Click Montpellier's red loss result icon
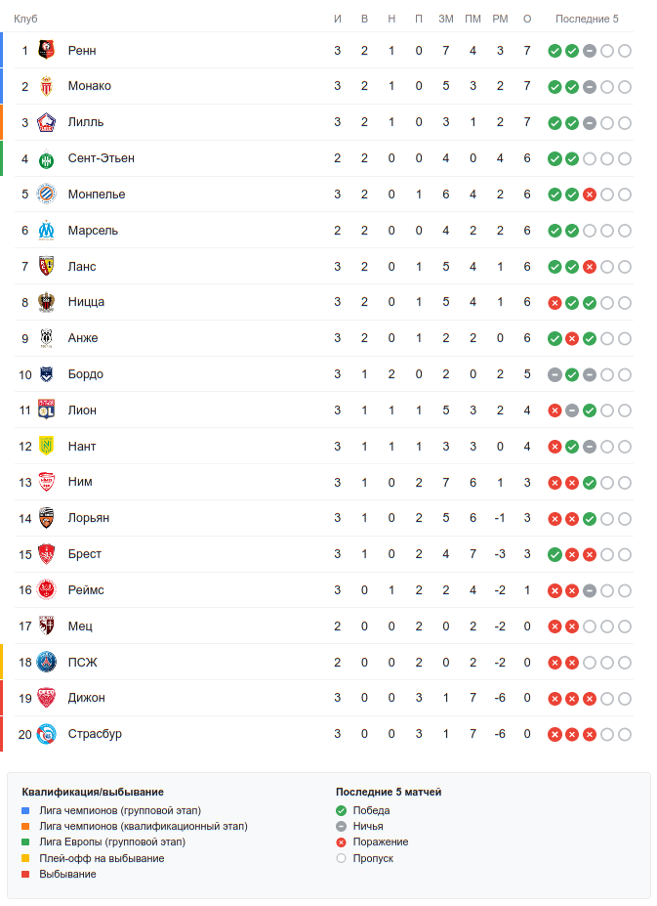The height and width of the screenshot is (906, 657). 590,194
